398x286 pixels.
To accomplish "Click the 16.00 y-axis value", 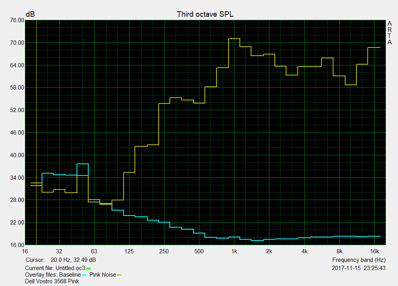I will pos(17,245).
